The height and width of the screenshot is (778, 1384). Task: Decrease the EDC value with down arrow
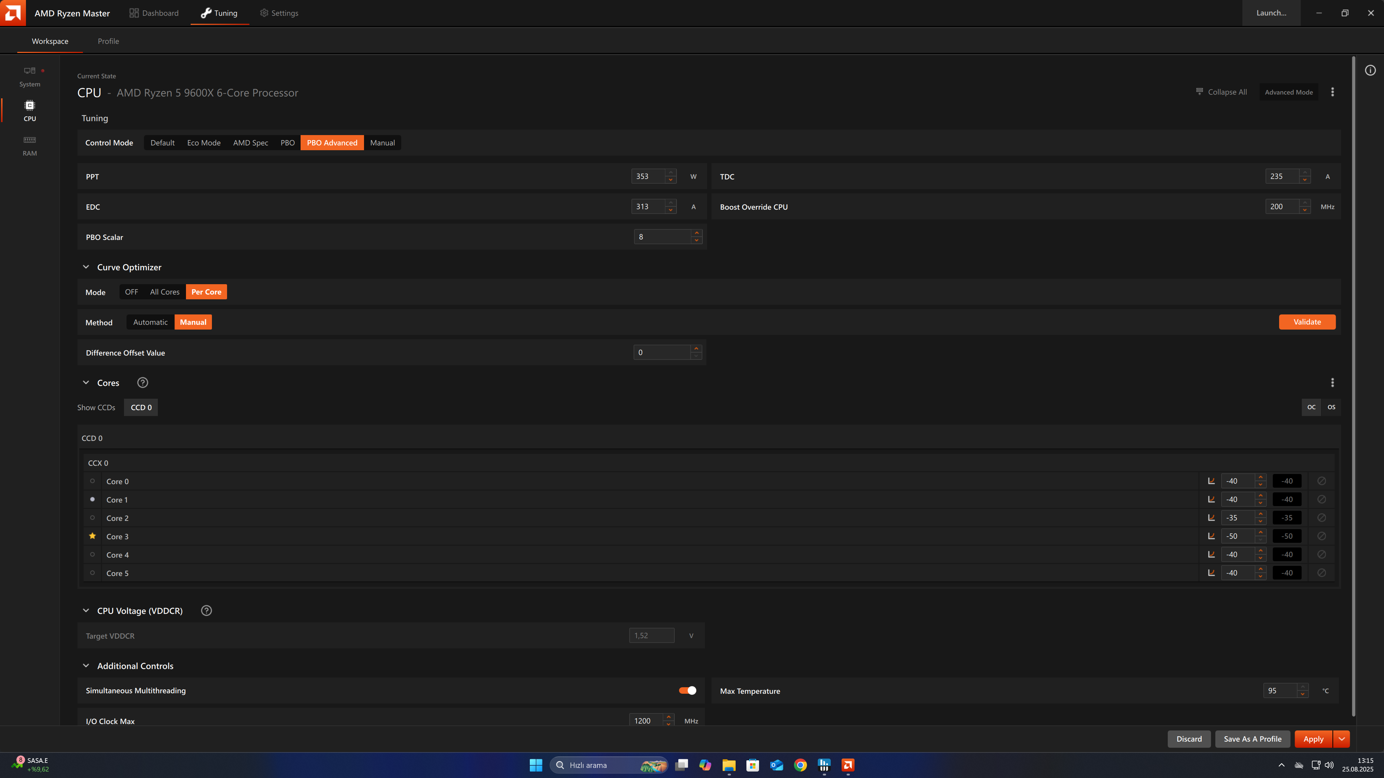(x=670, y=210)
